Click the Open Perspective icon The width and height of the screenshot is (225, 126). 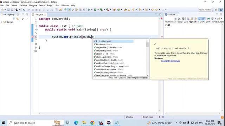[216, 10]
